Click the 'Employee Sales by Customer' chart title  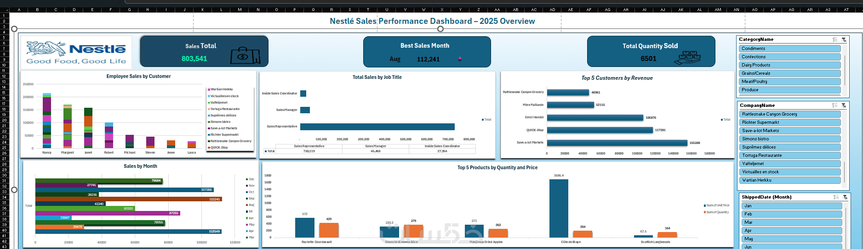click(x=138, y=77)
